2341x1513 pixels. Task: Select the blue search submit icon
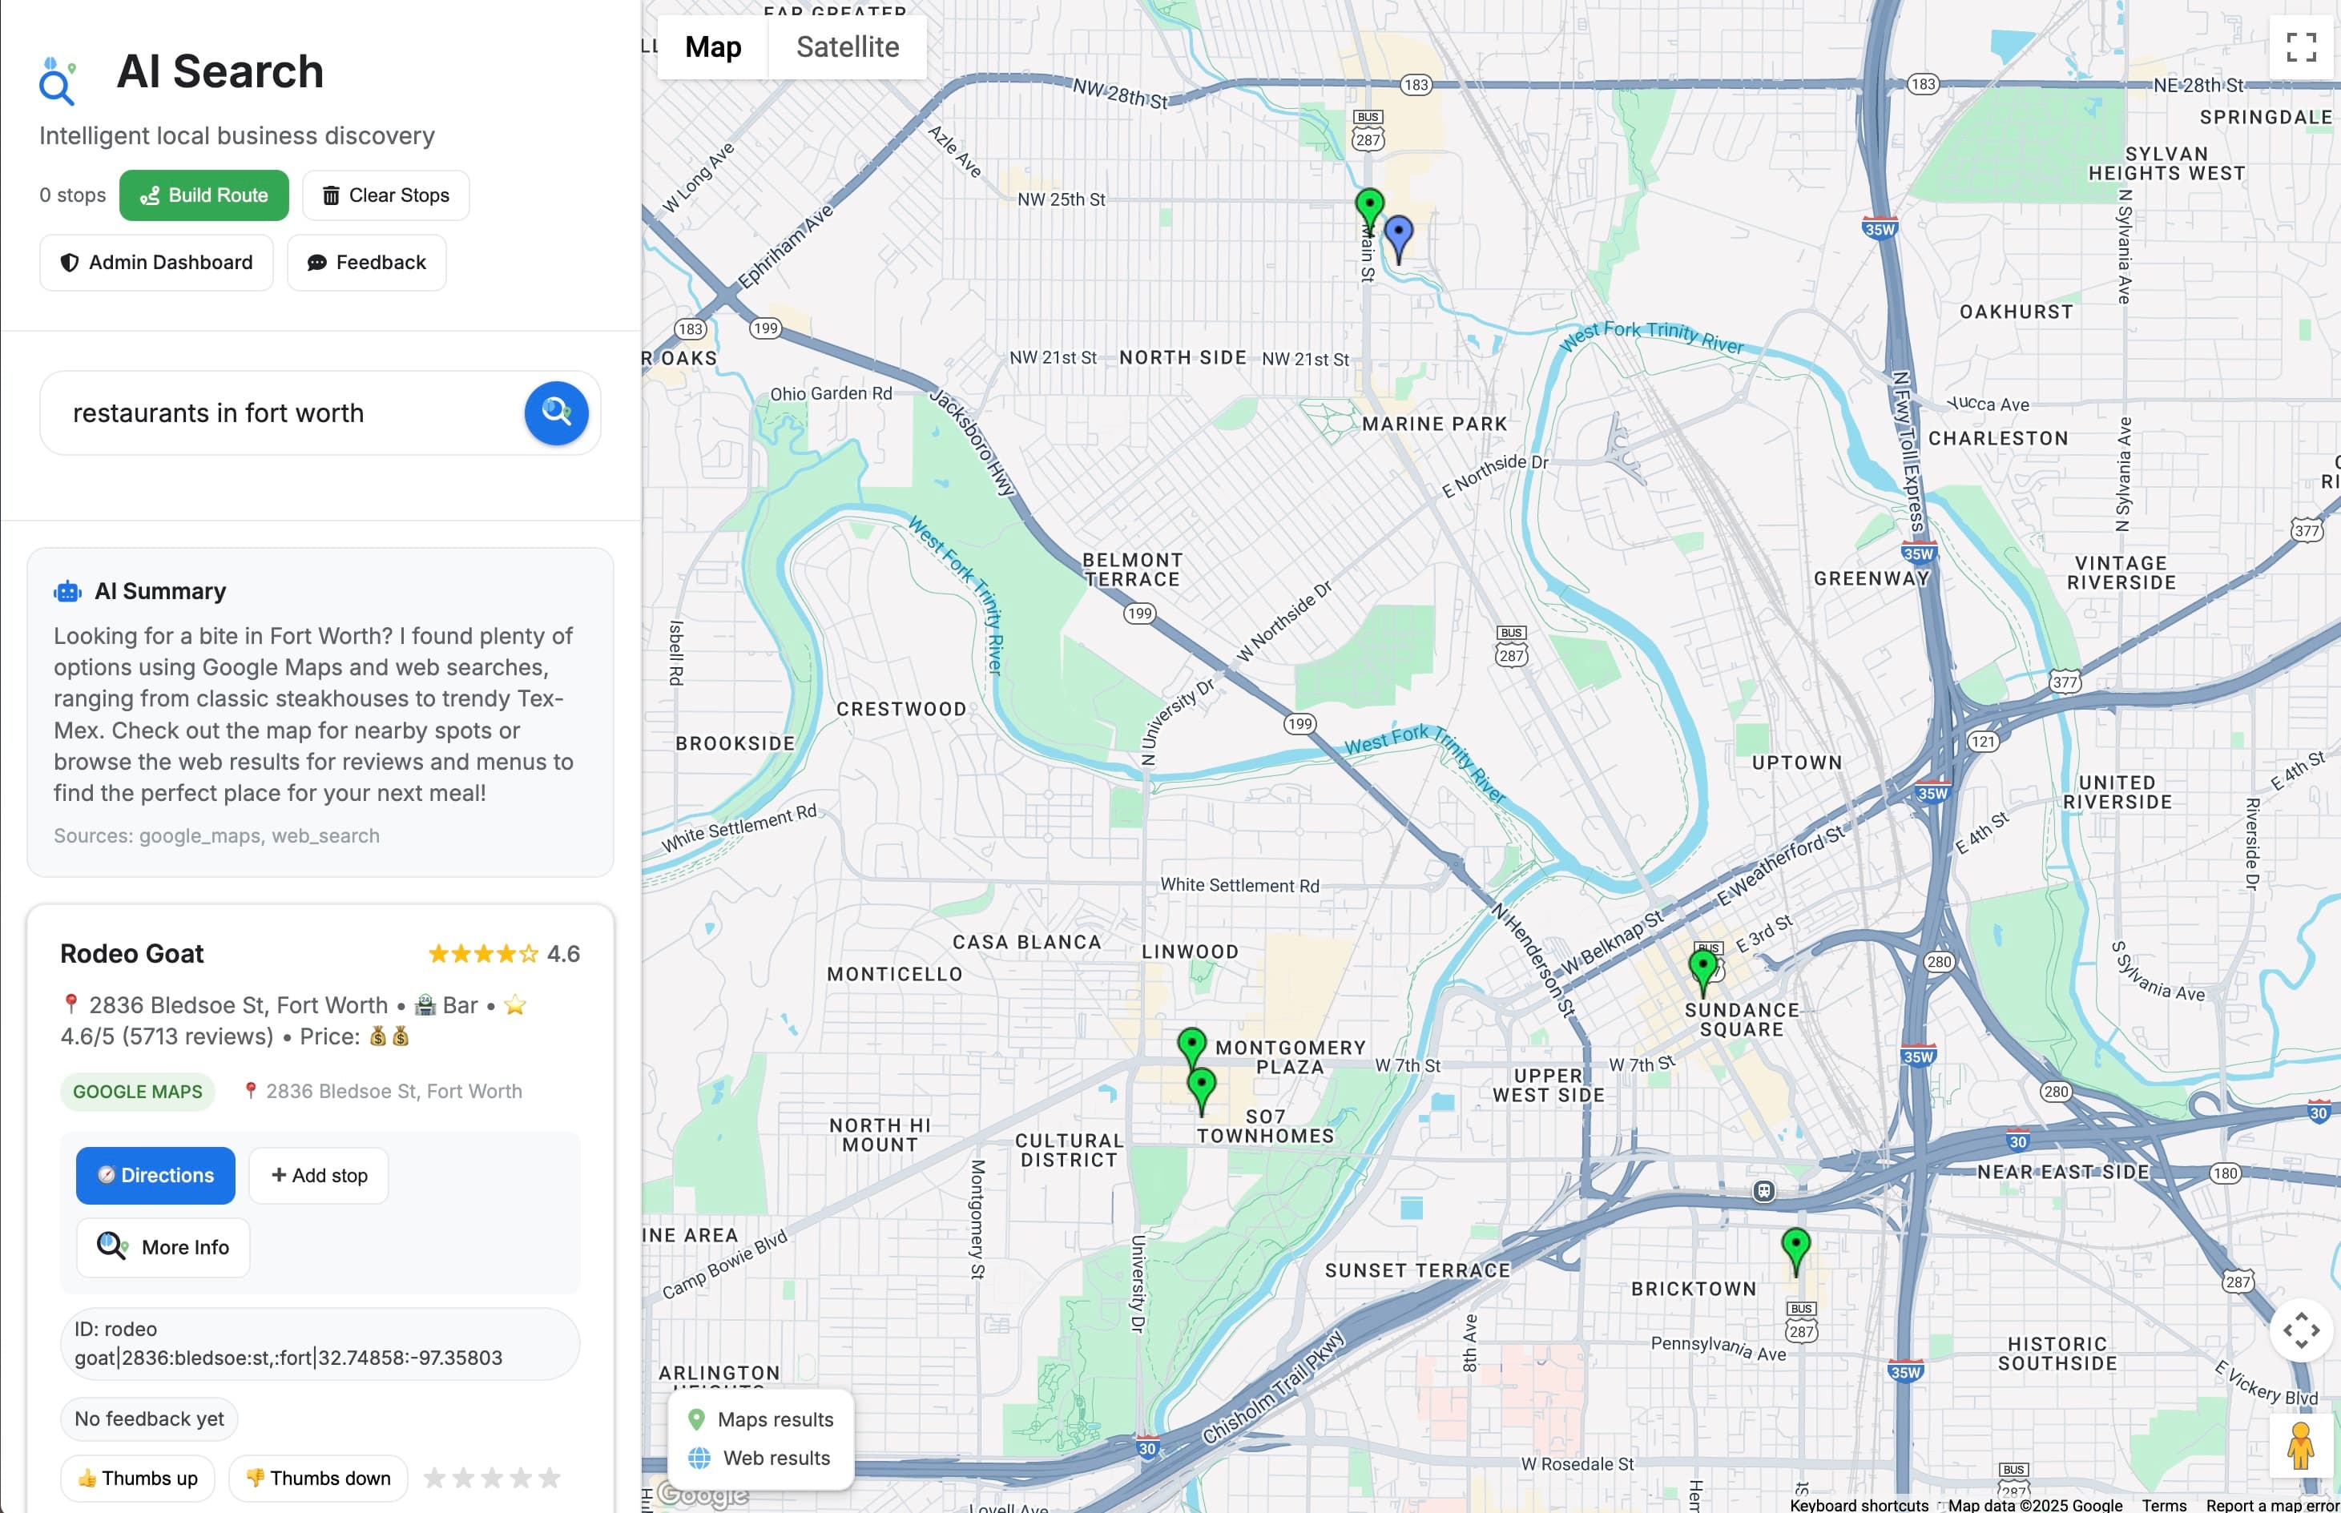[x=556, y=412]
